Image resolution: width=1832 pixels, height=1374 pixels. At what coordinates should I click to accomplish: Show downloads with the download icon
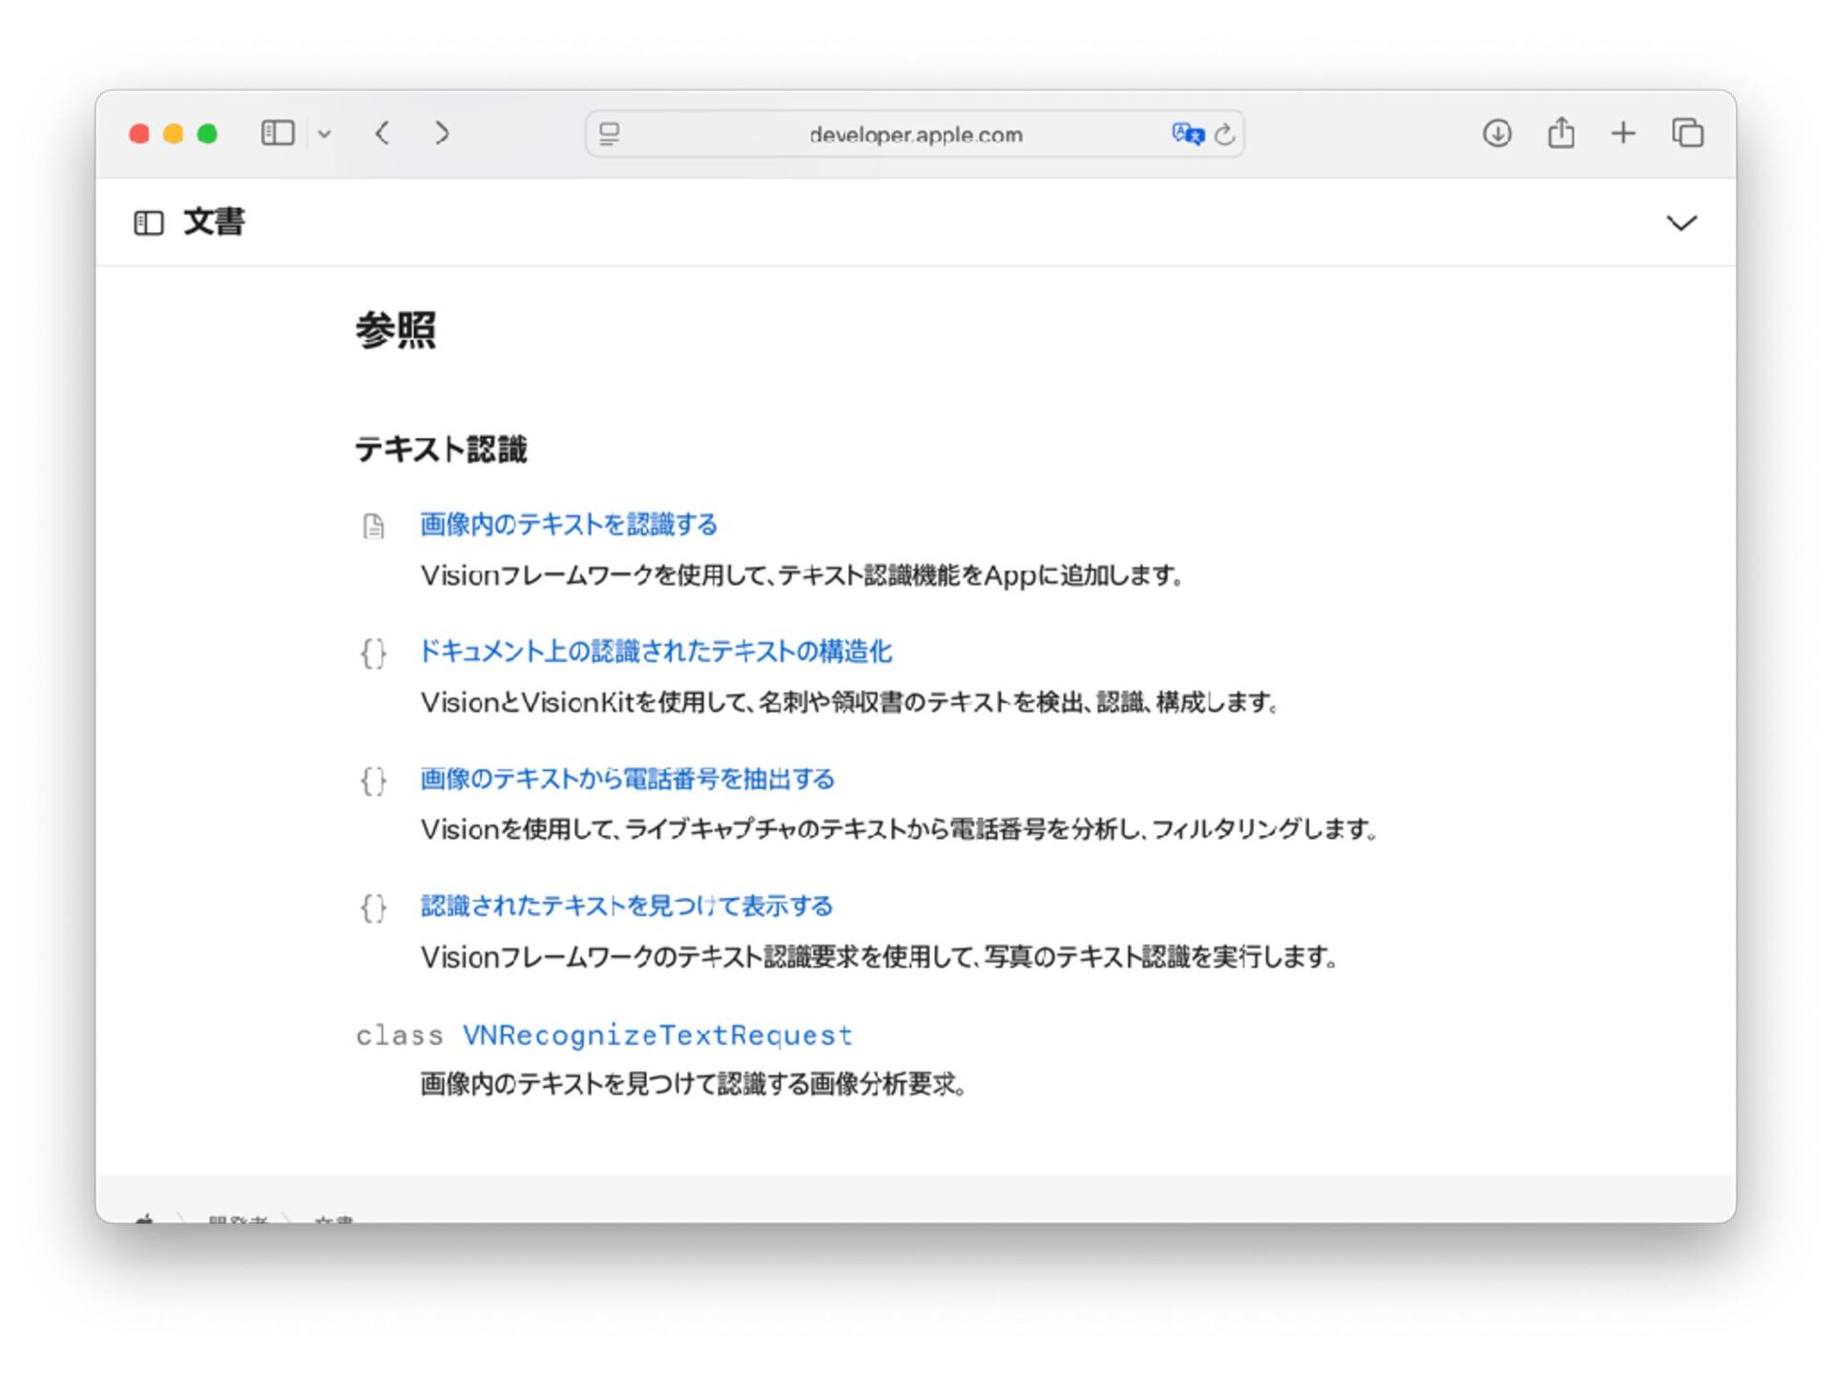coord(1496,133)
